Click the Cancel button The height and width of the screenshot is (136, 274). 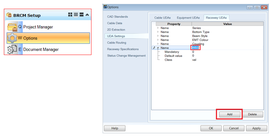tap(234, 128)
